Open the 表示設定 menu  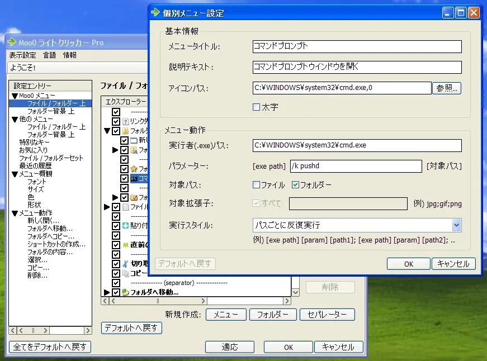click(x=22, y=55)
